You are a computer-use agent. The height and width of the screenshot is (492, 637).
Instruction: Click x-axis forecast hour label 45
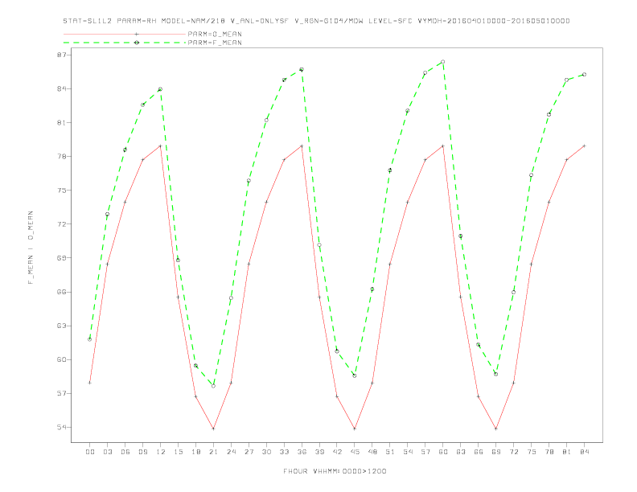tap(355, 452)
